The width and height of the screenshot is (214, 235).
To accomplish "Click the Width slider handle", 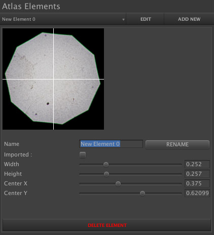I will click(x=106, y=165).
